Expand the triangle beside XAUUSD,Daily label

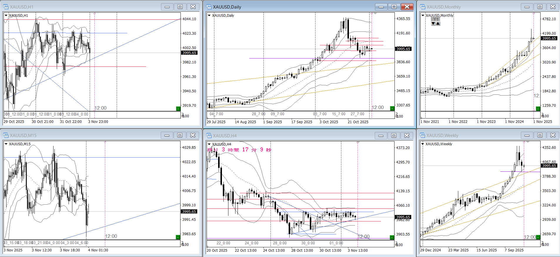tap(209, 16)
